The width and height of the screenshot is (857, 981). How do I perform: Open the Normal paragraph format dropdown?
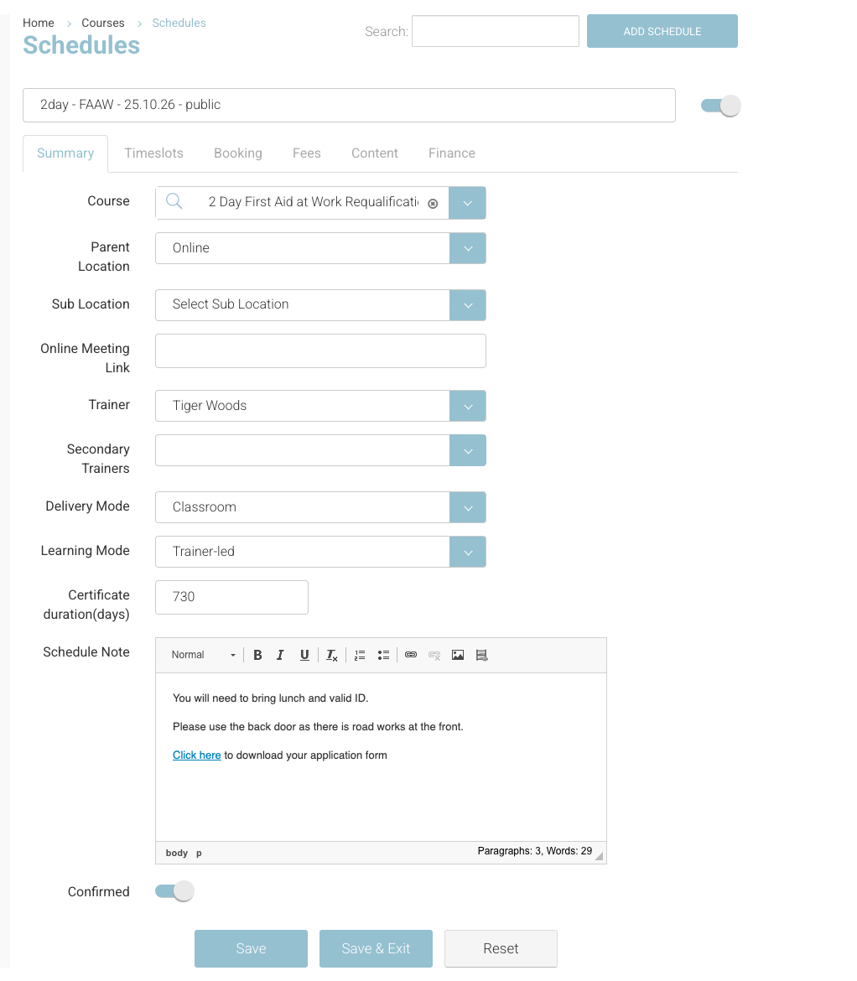[204, 655]
